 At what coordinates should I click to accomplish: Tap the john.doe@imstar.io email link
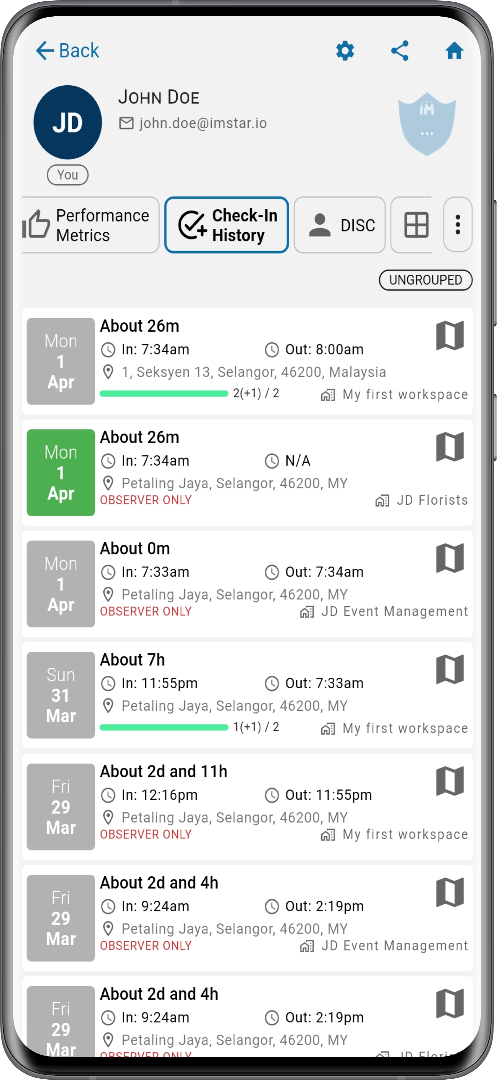(x=203, y=123)
